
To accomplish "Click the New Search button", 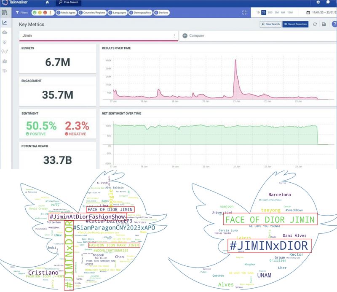I will click(270, 24).
